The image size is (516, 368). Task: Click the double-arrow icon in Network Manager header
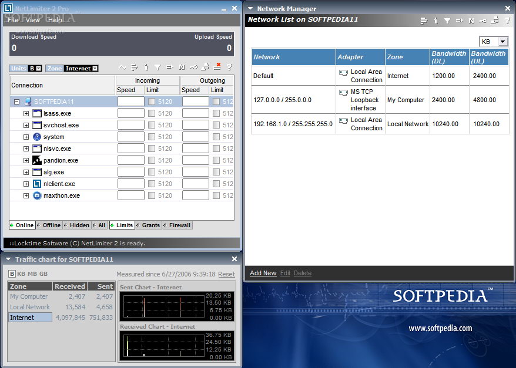(460, 21)
